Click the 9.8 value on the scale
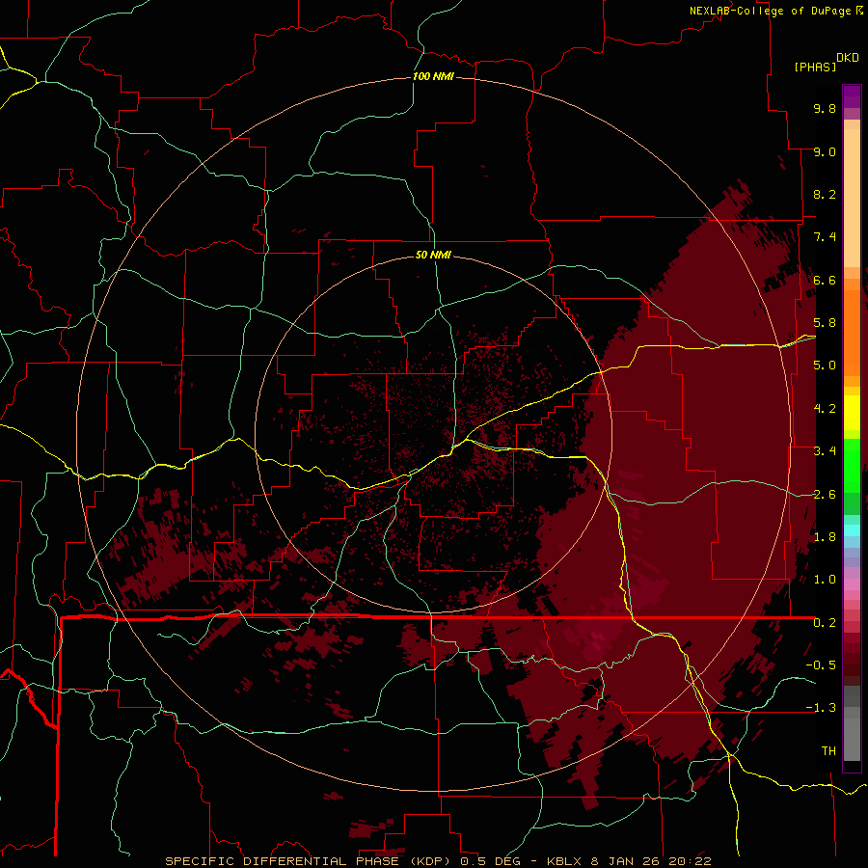The image size is (868, 868). [825, 108]
